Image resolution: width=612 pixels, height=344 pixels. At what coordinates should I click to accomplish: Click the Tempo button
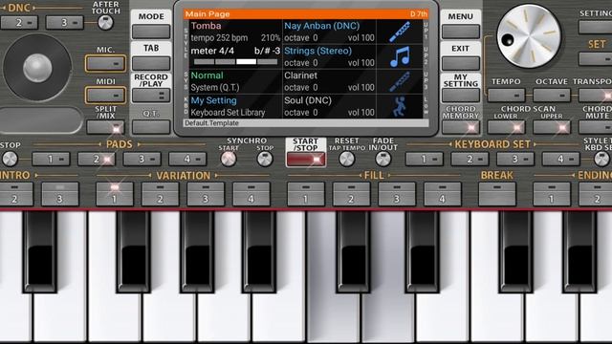click(x=506, y=96)
